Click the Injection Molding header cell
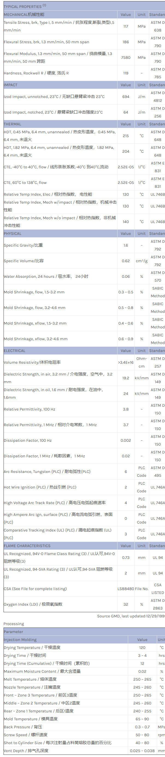 20,639
